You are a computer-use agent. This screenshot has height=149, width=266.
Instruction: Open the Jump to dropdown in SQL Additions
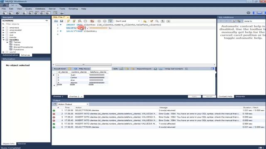coord(254,21)
